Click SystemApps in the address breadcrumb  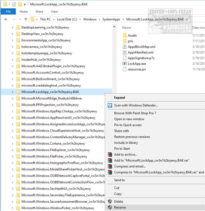tap(111, 19)
